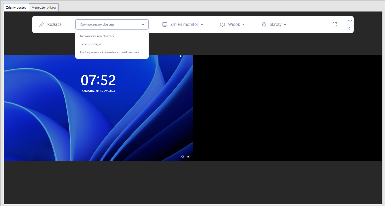
Task: Click the monitor icon beside Zmień monitor
Action: tap(165, 24)
